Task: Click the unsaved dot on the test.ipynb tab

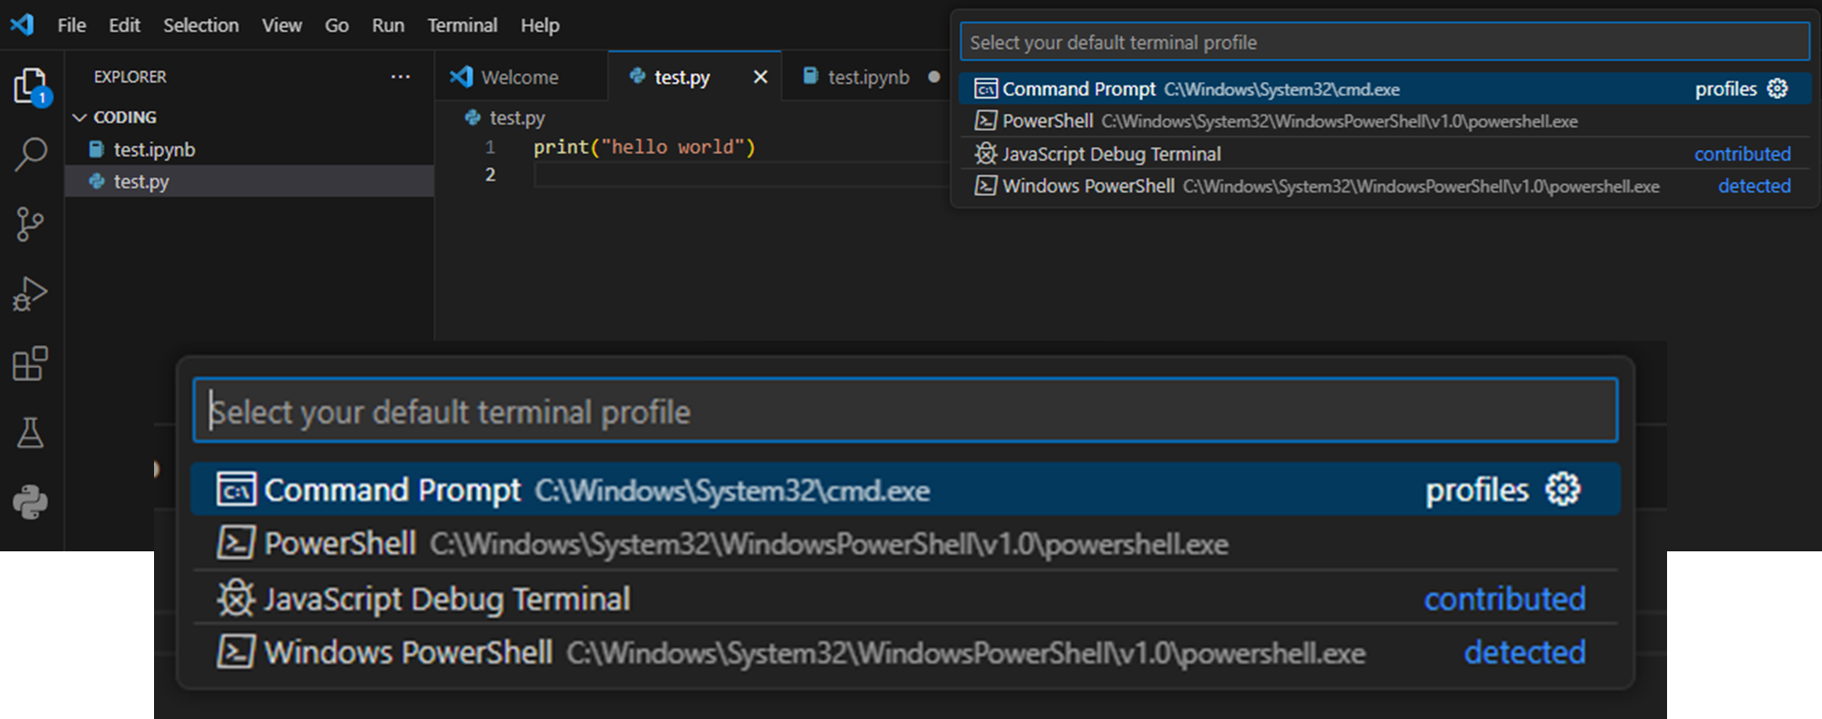Action: pos(934,77)
